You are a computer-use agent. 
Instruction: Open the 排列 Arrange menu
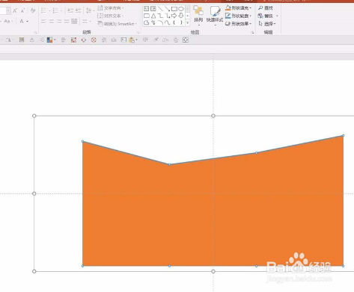pos(198,16)
